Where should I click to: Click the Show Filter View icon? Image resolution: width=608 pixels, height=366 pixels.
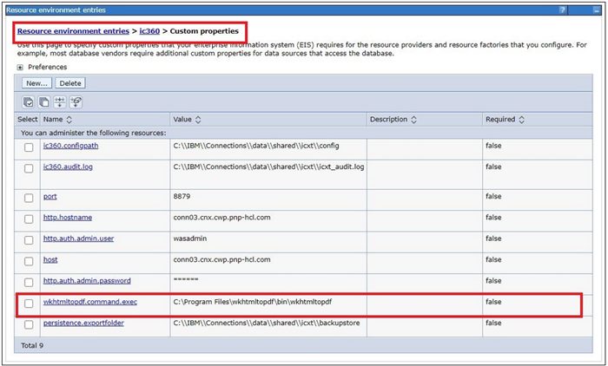(60, 102)
